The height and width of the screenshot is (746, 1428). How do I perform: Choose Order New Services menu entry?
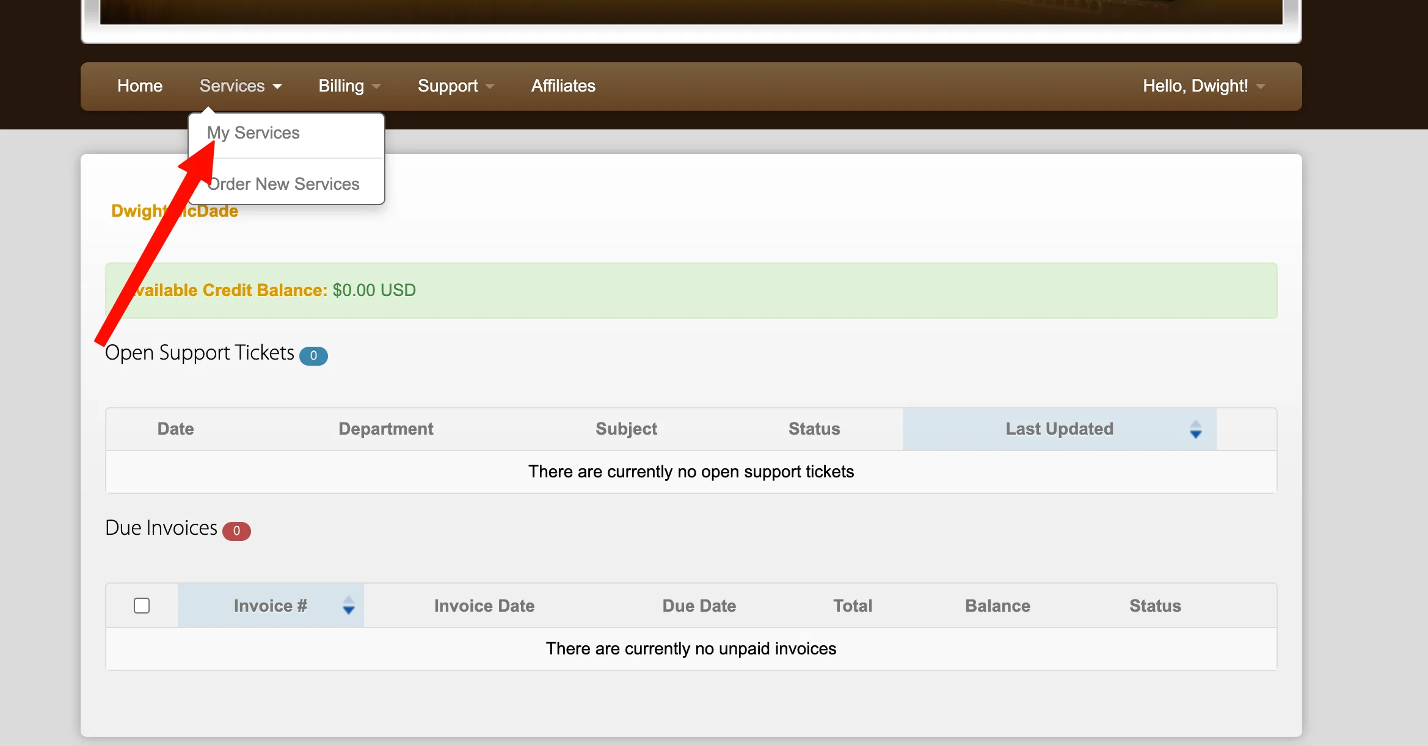click(x=283, y=184)
